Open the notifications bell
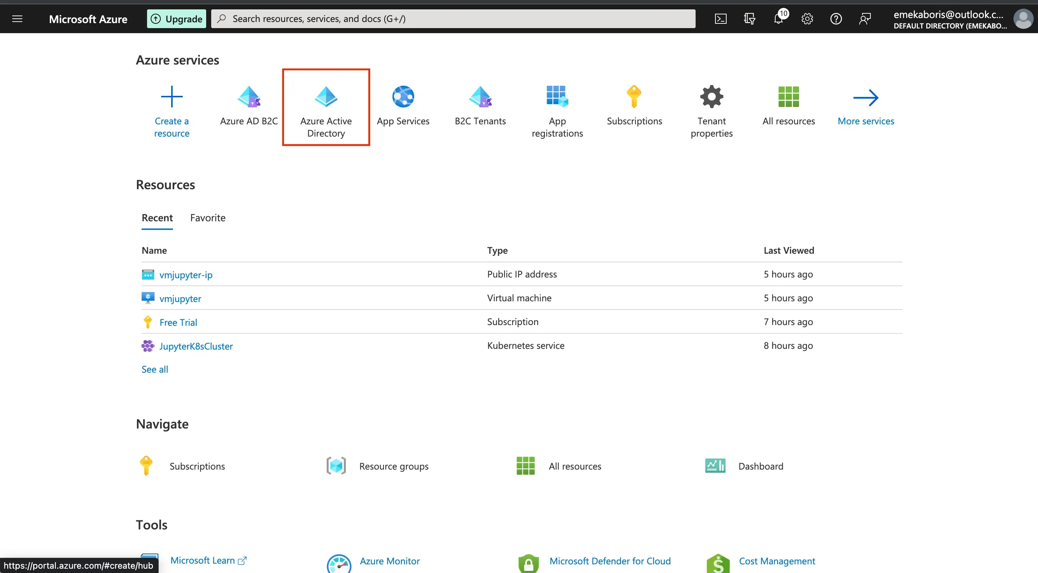1038x573 pixels. tap(778, 19)
